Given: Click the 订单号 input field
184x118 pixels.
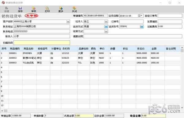Looking at the screenshot, I should 131,22.
